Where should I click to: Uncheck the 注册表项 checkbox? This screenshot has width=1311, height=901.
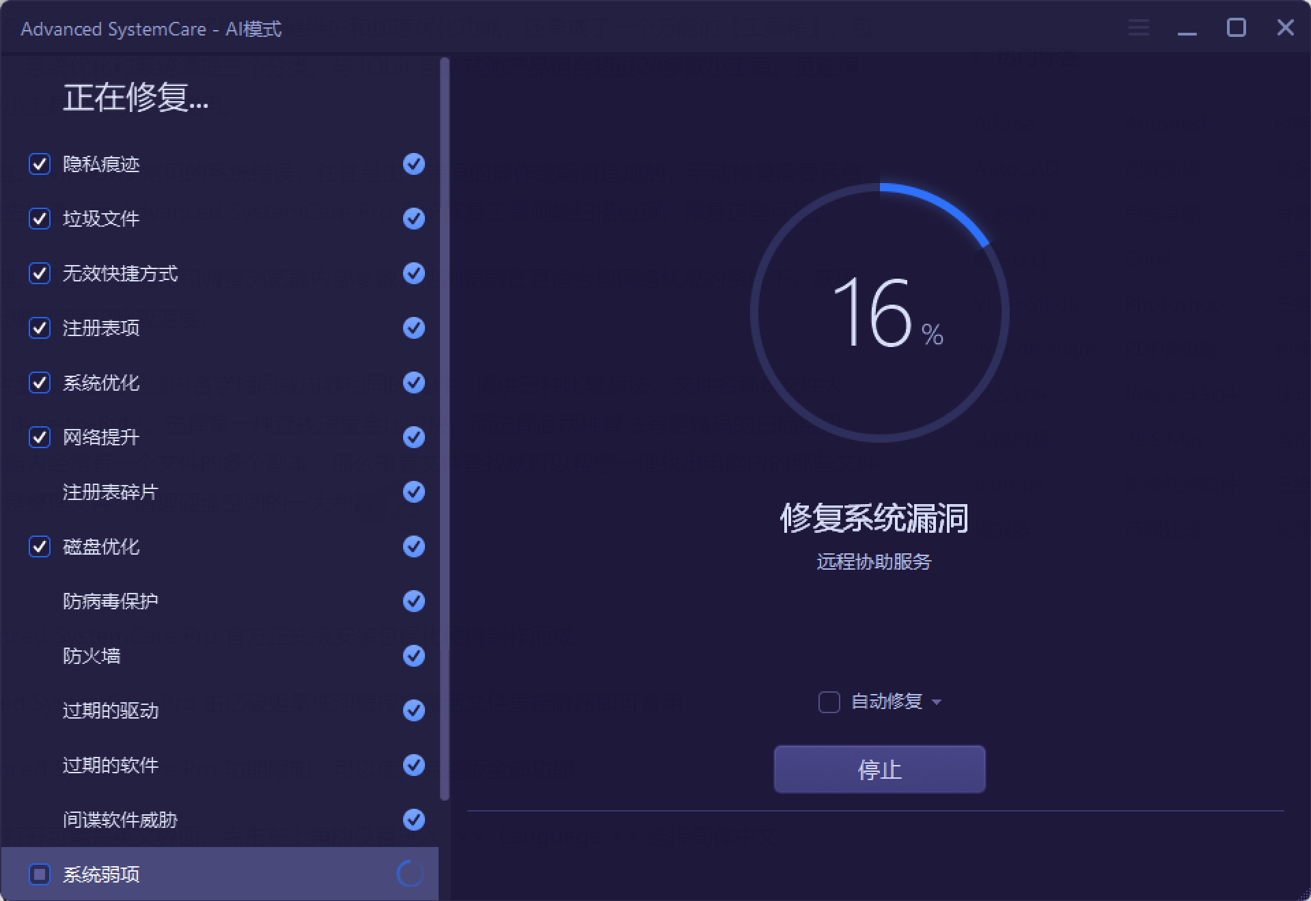click(x=39, y=328)
